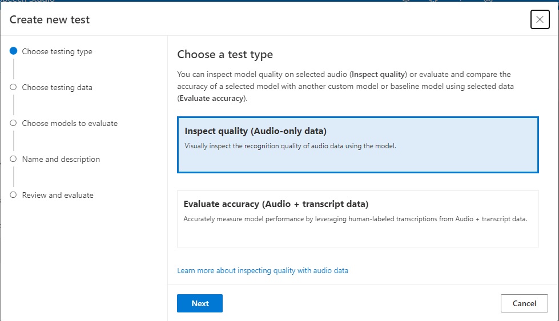This screenshot has height=321, width=559.
Task: Click the step circle beside Choose models to evaluate
Action: click(x=13, y=123)
